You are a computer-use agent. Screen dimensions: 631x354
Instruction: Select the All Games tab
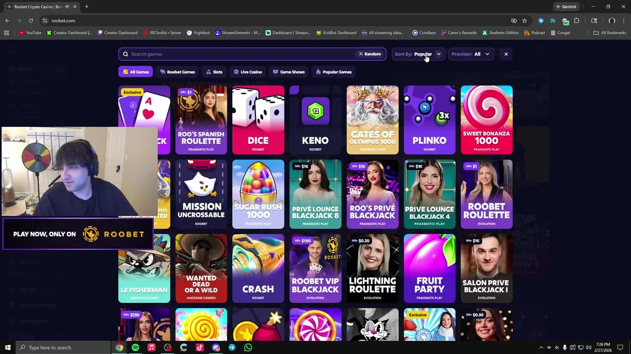[136, 72]
